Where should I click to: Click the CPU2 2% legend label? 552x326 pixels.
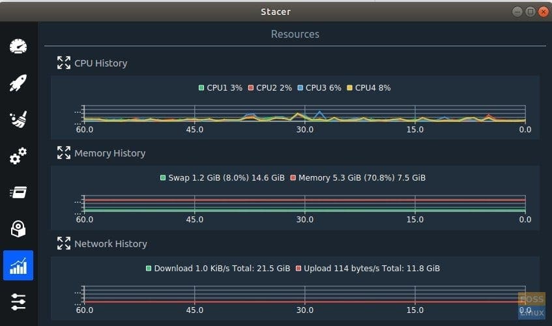coord(274,87)
